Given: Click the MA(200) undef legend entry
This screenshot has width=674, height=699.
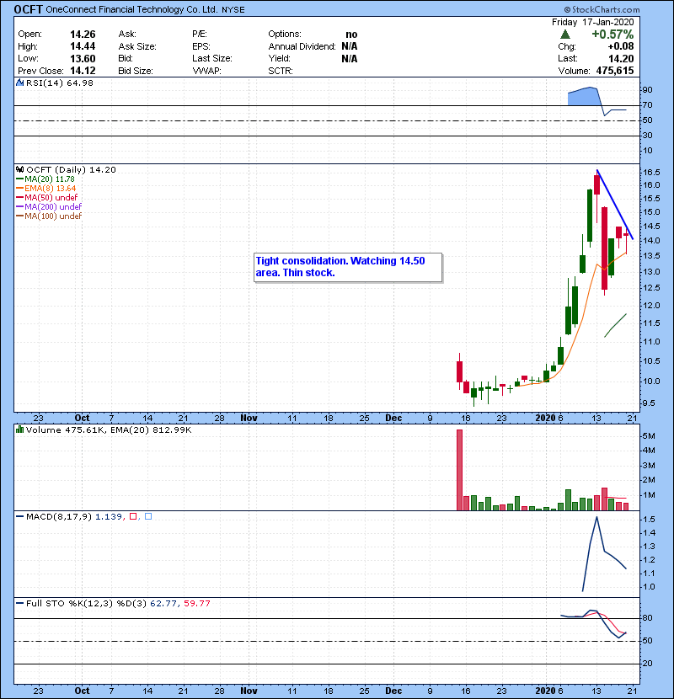Looking at the screenshot, I should click(49, 207).
